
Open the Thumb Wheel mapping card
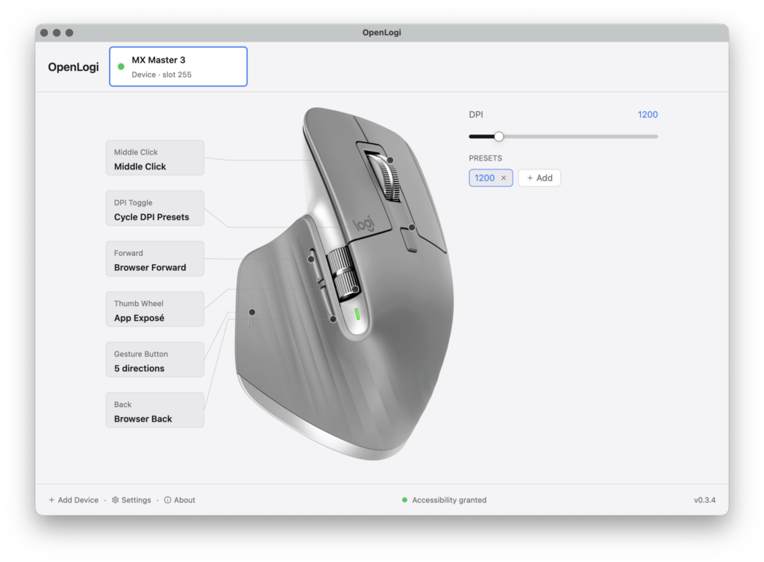click(155, 310)
